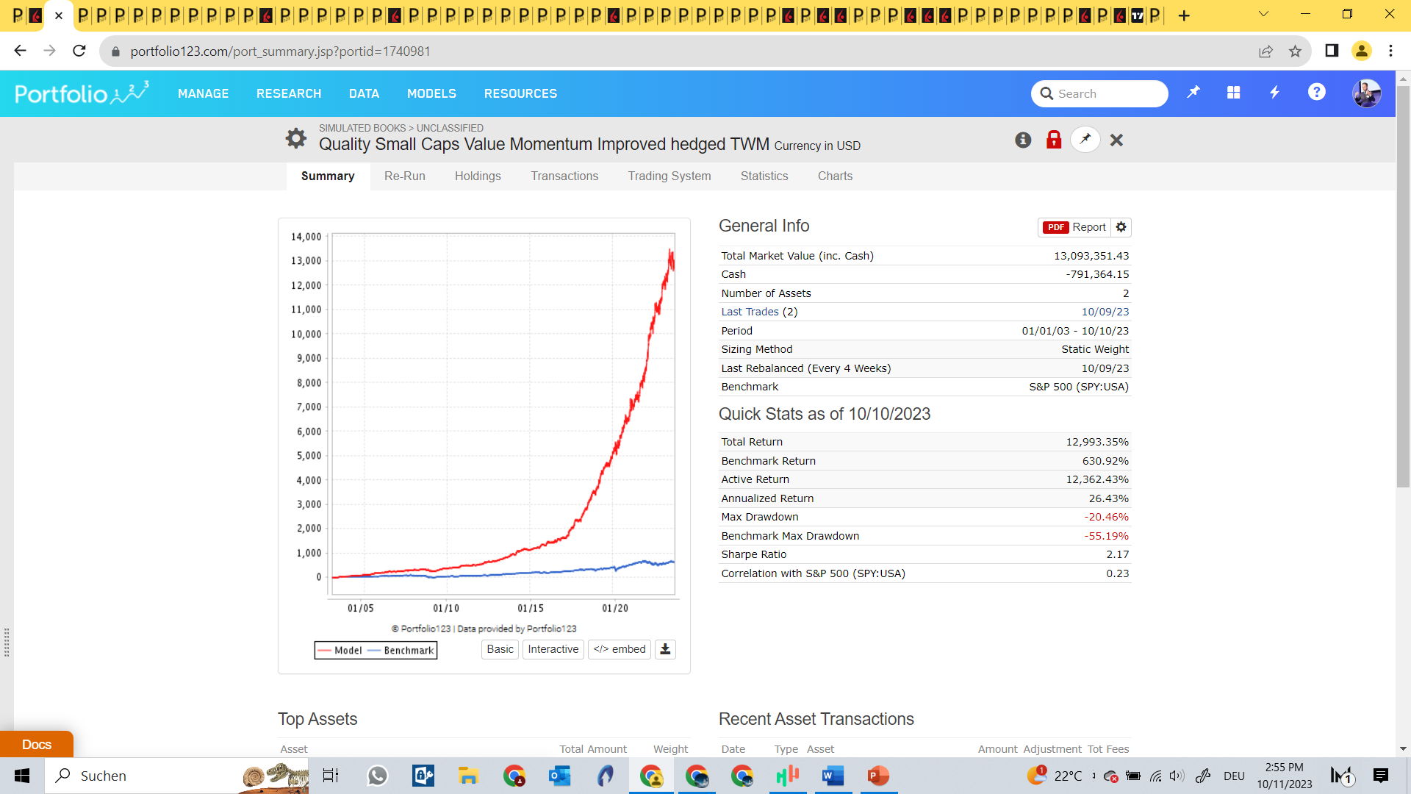Open the Last Trades link

pos(750,312)
